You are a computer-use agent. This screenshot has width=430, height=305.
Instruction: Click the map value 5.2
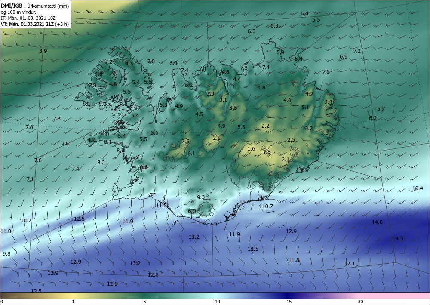tap(189, 85)
